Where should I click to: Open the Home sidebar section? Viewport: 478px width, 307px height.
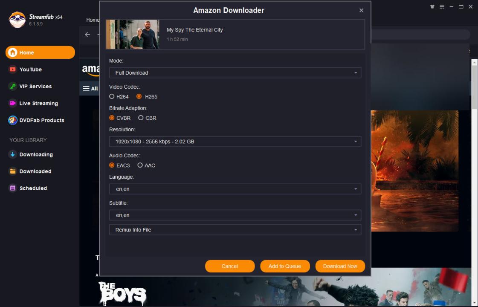pyautogui.click(x=40, y=52)
